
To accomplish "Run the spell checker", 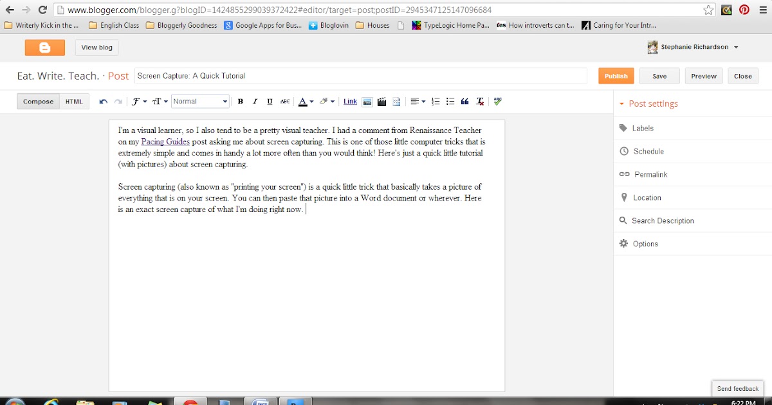I will point(497,101).
